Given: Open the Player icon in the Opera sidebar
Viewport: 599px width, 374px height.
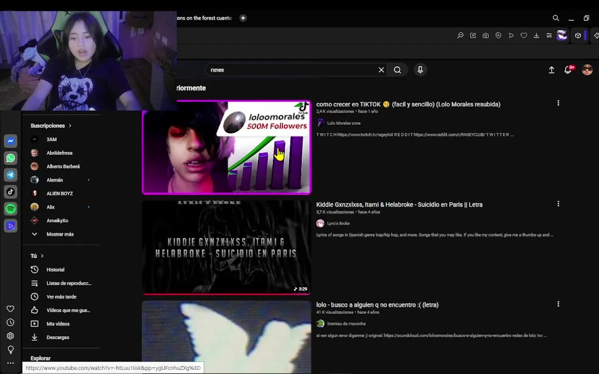Looking at the screenshot, I should click(x=11, y=225).
